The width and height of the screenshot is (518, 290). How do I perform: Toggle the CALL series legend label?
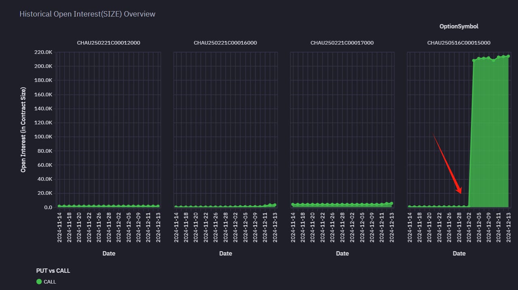50,282
